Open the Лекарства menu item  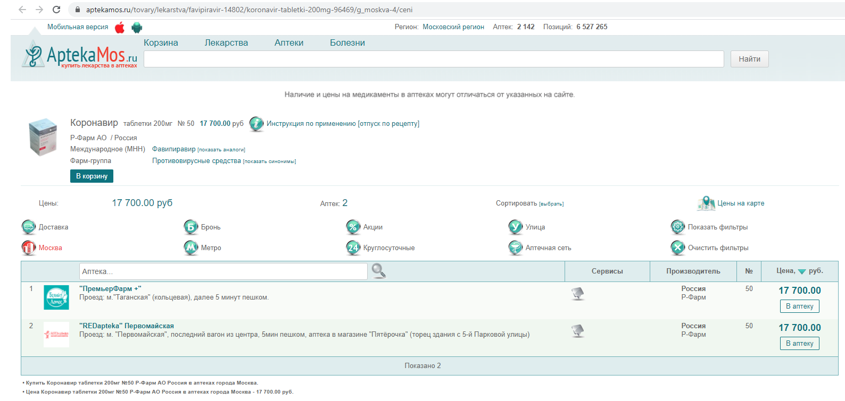click(x=226, y=43)
